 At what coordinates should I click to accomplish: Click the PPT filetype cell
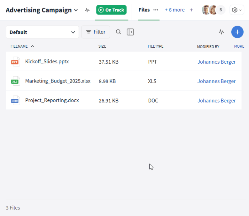(153, 62)
